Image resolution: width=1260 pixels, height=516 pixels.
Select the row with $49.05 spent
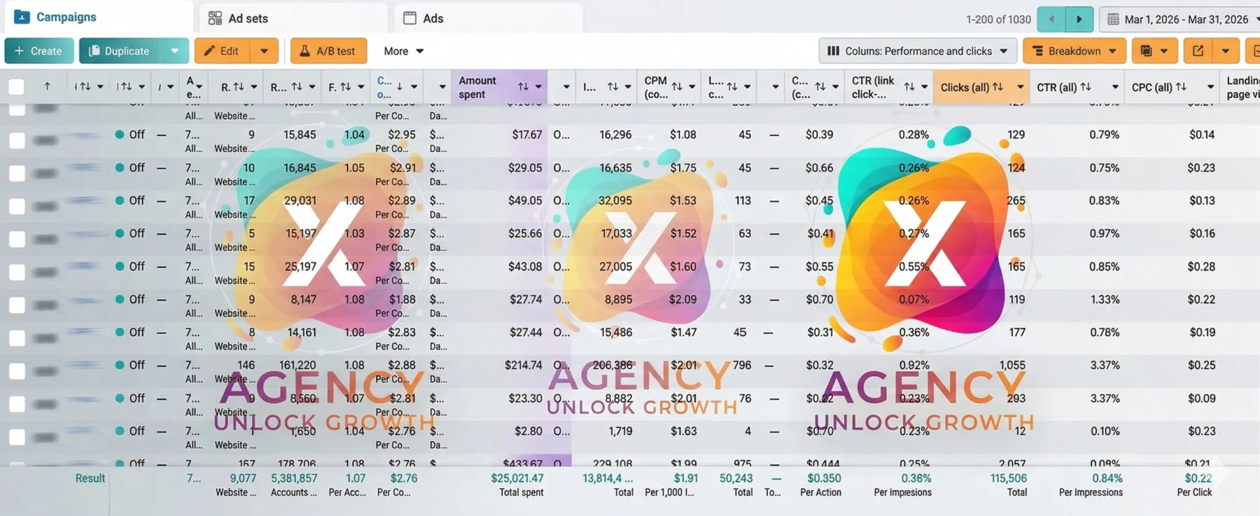[x=16, y=206]
